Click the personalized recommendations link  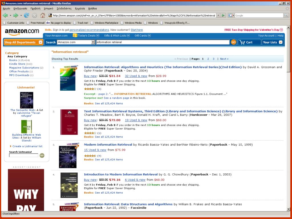pyautogui.click(x=89, y=30)
